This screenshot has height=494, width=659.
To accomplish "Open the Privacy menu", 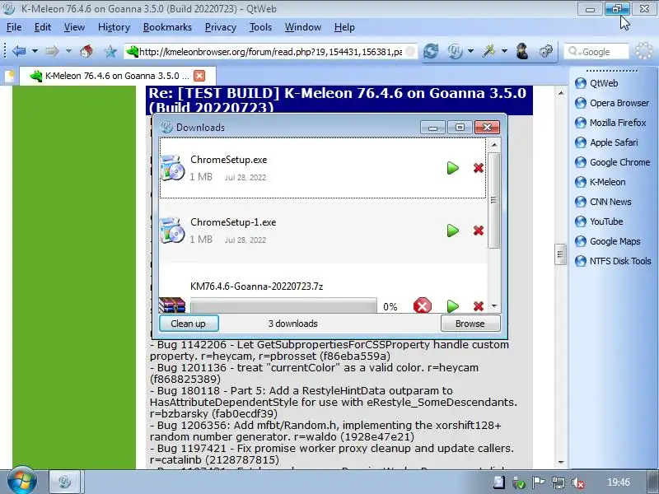I will pyautogui.click(x=221, y=27).
